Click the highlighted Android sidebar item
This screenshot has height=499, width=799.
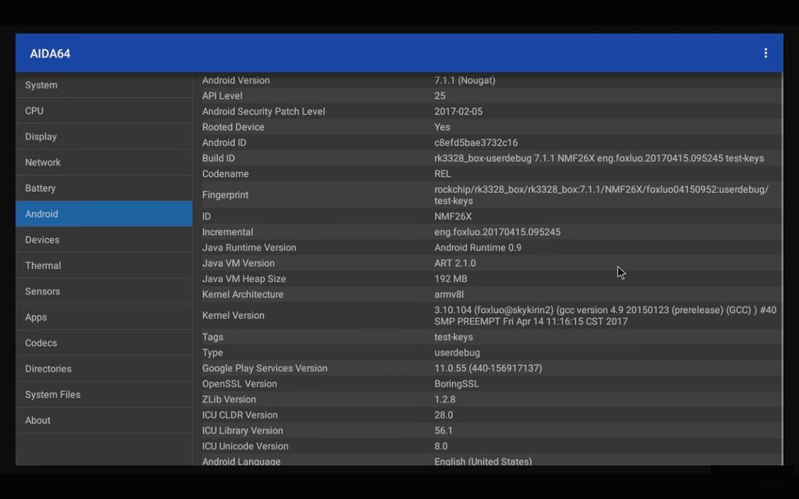[x=104, y=214]
